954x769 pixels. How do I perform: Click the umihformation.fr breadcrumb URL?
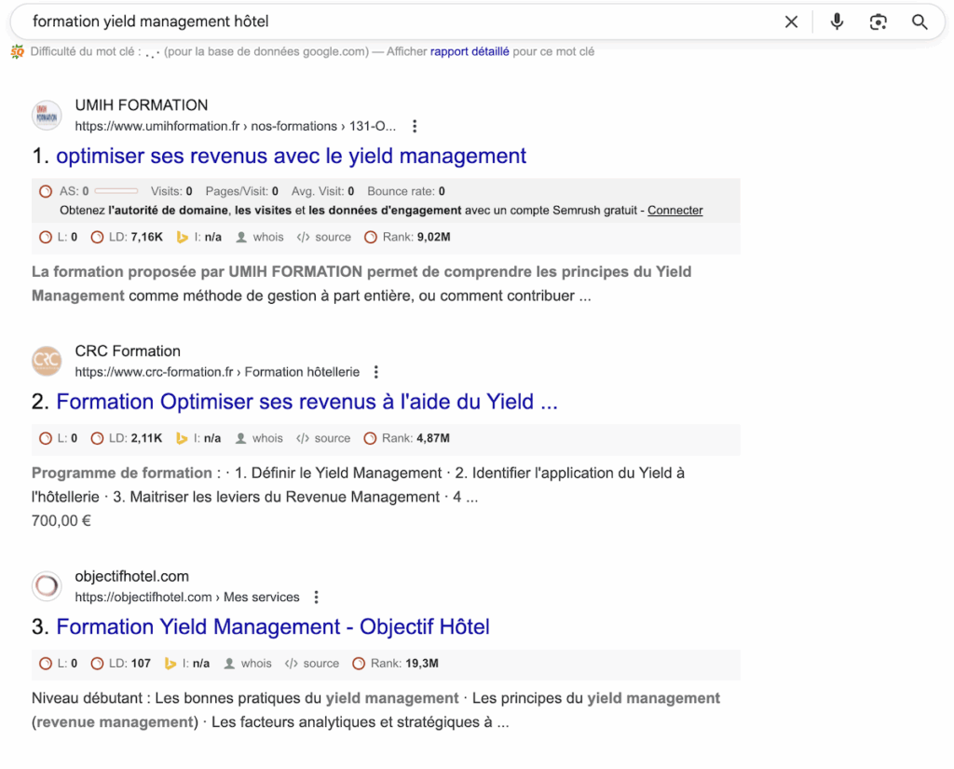pos(236,126)
